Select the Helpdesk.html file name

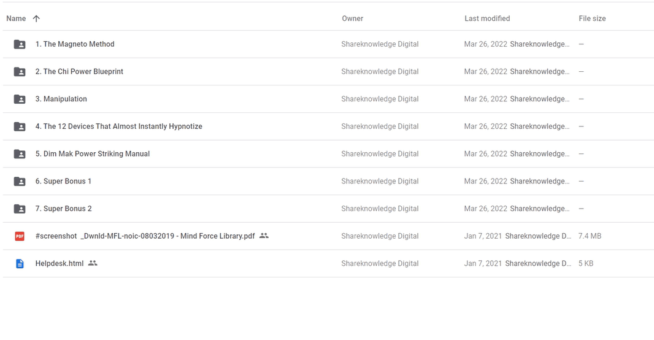60,263
